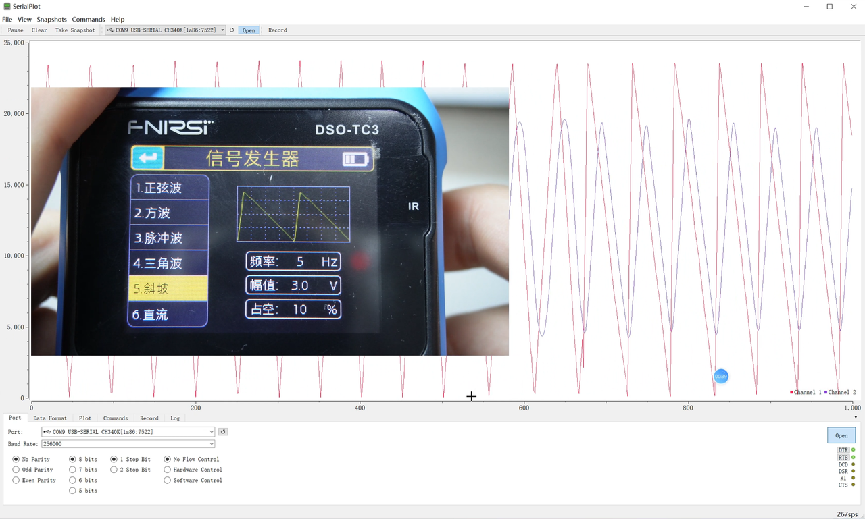The image size is (865, 519).
Task: Take Snapshot of the plot
Action: point(75,30)
